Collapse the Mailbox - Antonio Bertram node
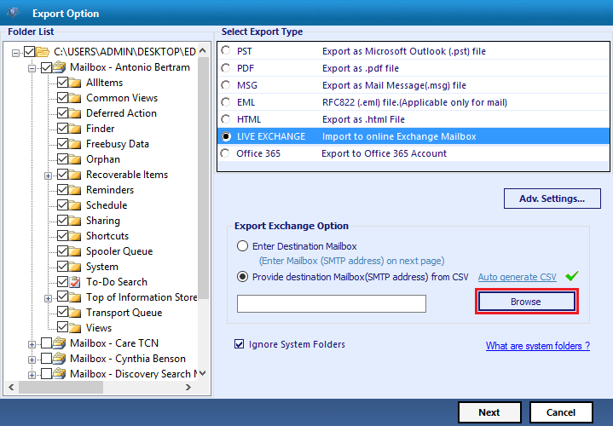Screen dimensions: 613x426 (x=32, y=69)
